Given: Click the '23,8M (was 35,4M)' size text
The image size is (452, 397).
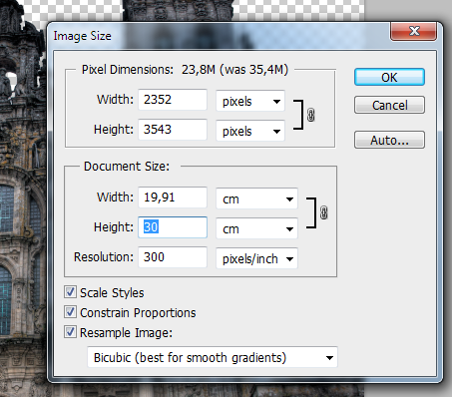Looking at the screenshot, I should (x=234, y=70).
